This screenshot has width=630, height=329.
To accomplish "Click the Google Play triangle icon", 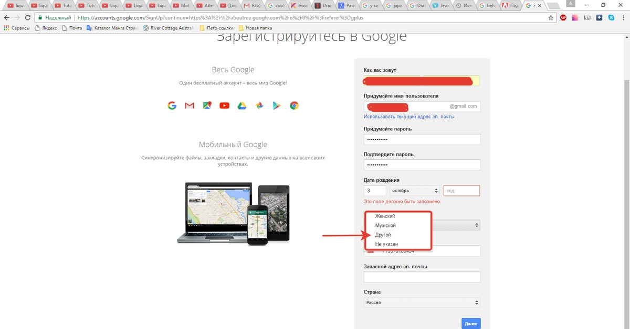I will 277,105.
